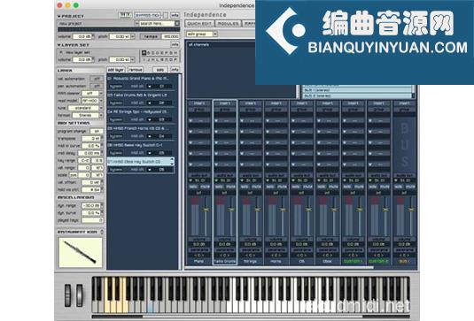This screenshot has width=474, height=321.
Task: Click the project volume value field
Action: (x=82, y=36)
